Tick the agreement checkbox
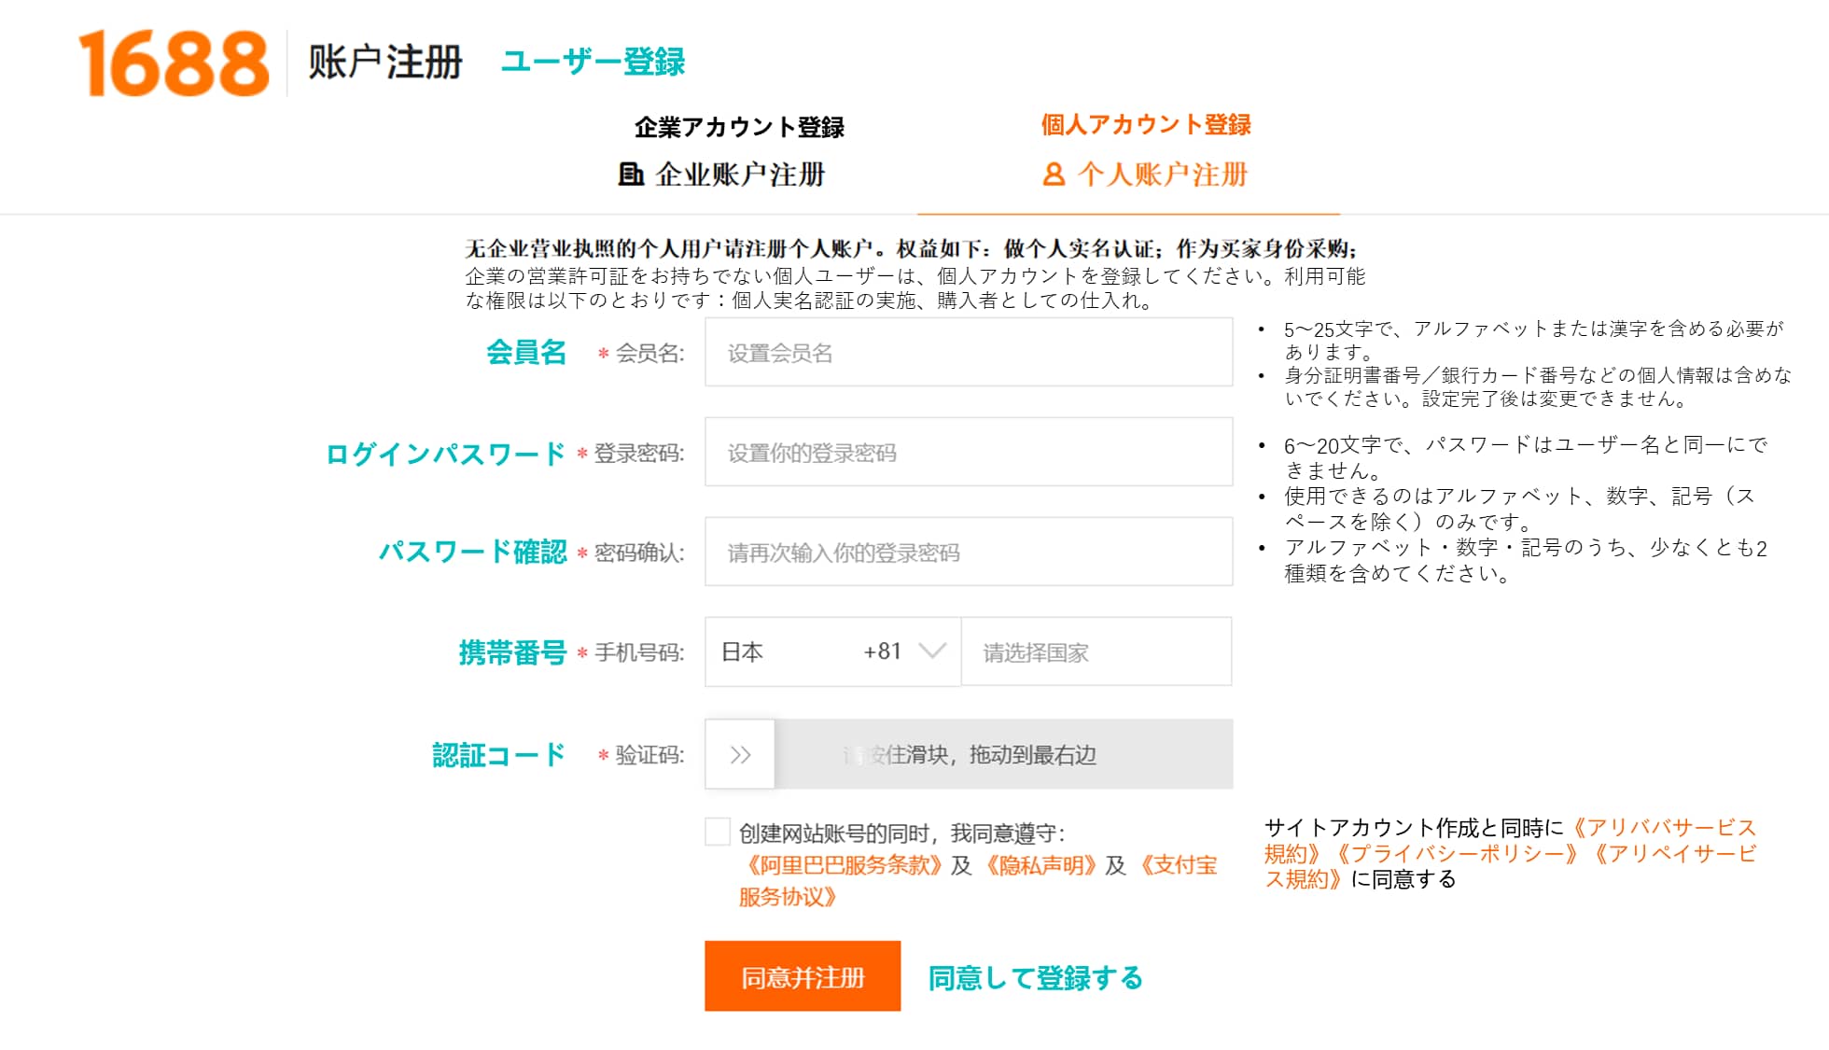 [717, 832]
